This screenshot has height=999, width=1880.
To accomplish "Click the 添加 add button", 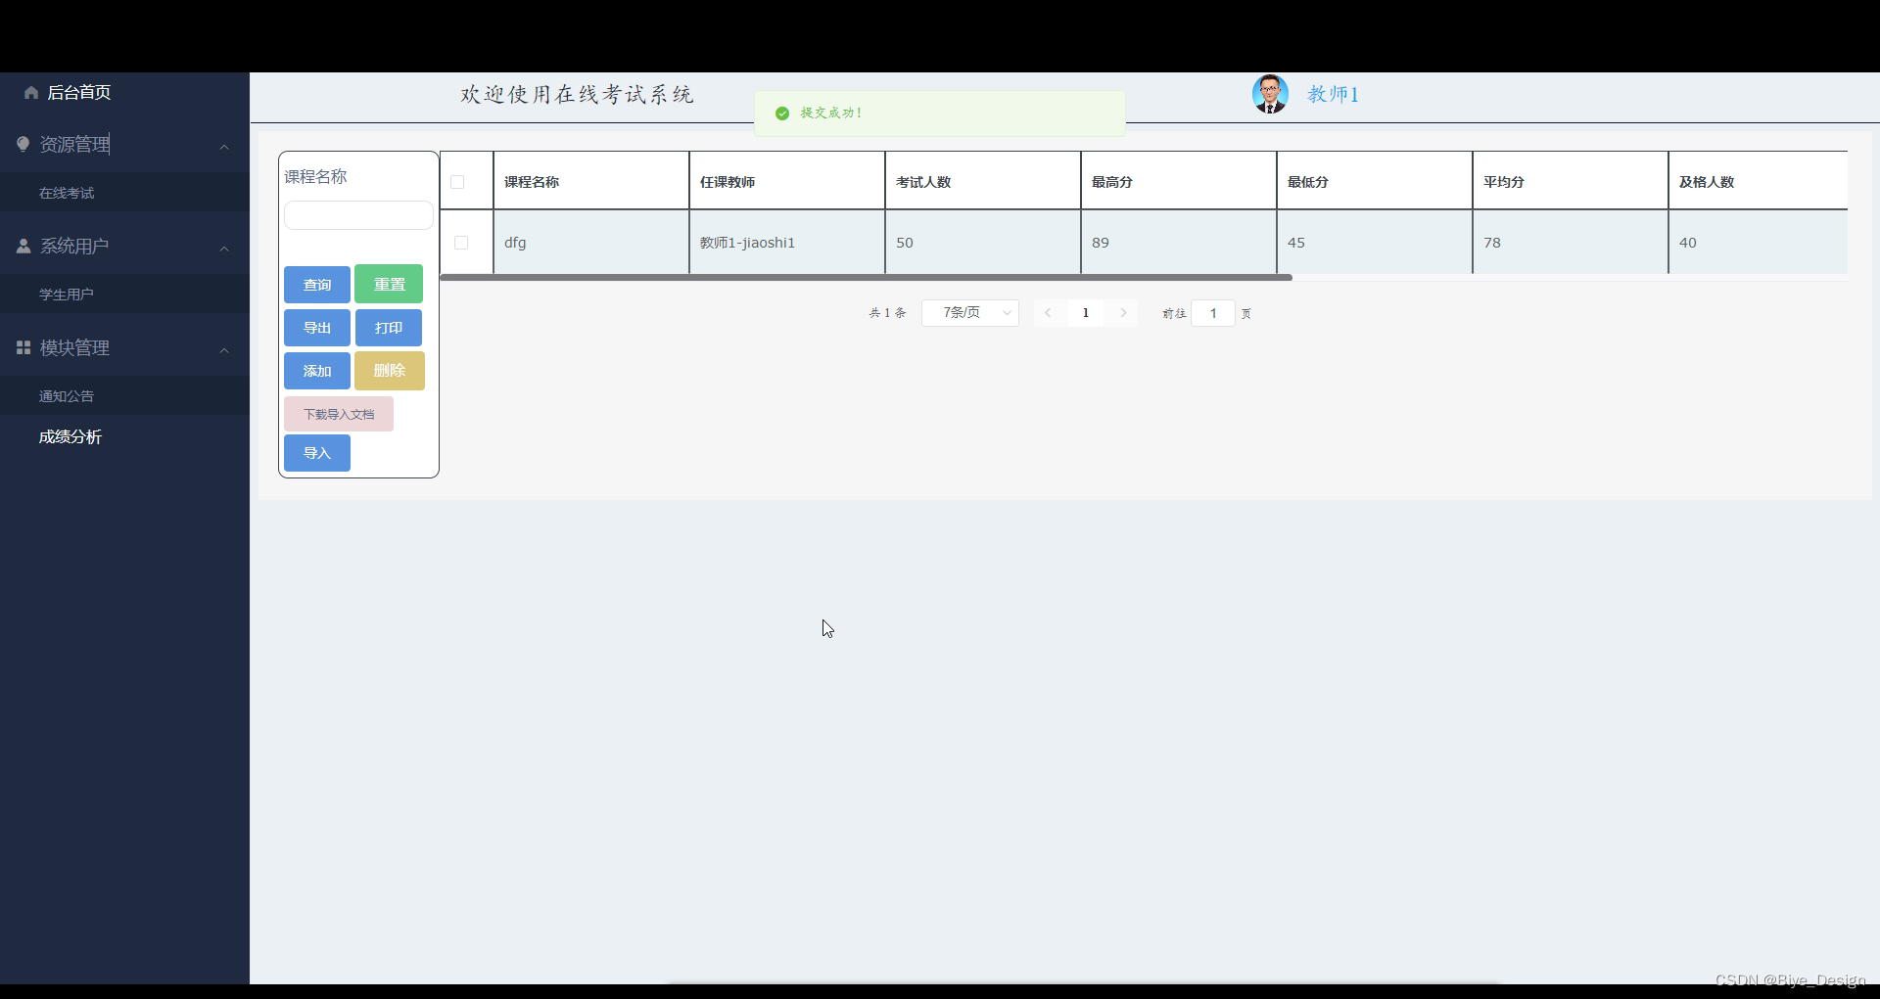I will click(x=317, y=371).
